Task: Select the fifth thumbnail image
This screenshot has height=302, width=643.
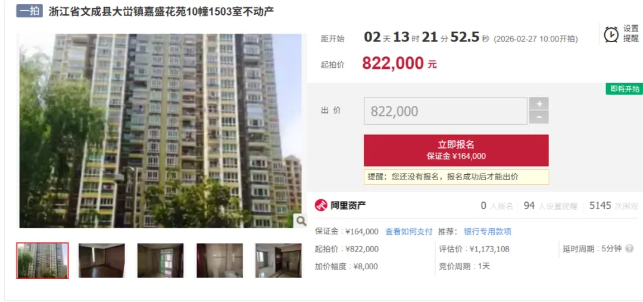Action: tap(279, 260)
